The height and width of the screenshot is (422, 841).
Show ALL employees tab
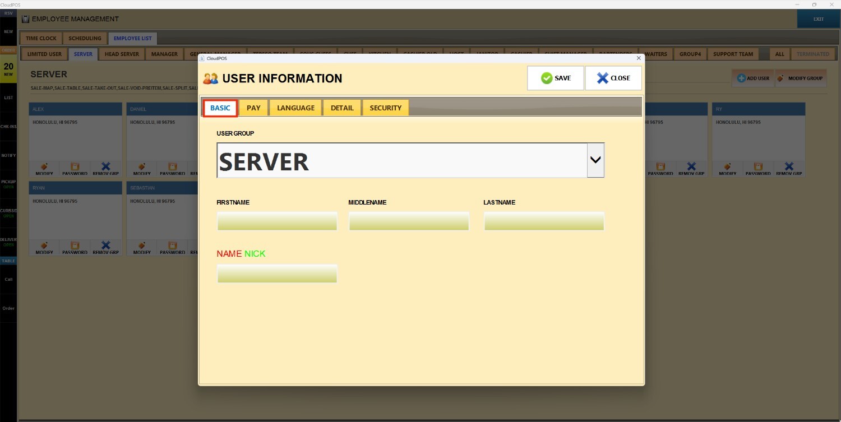[779, 54]
